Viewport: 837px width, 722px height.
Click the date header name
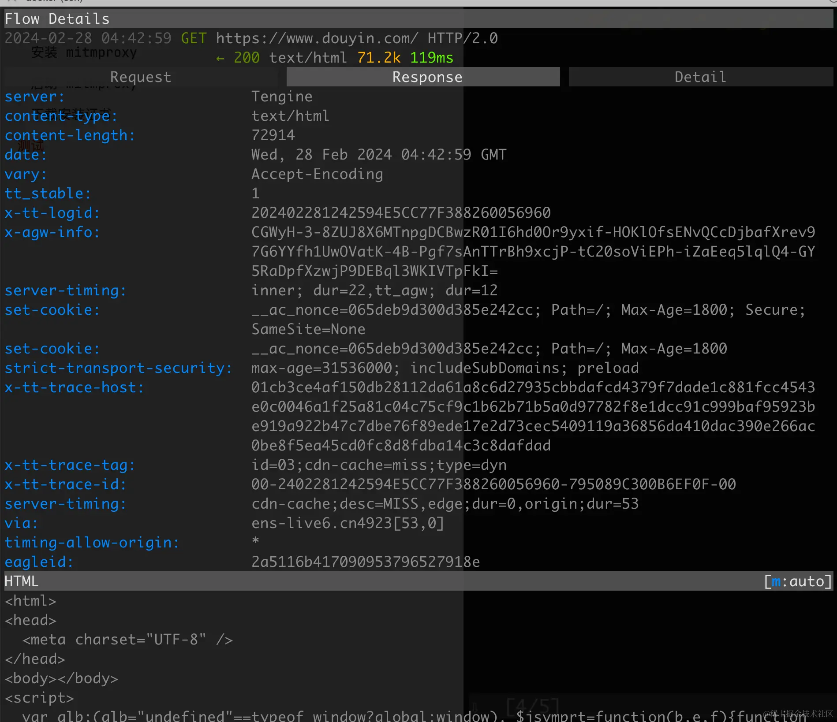coord(26,155)
